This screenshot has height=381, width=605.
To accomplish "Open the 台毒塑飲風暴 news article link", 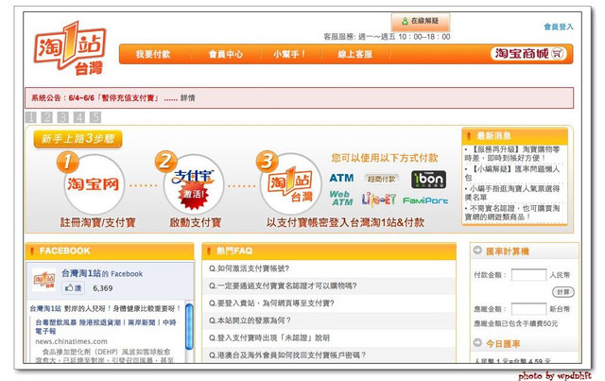I will pos(106,326).
